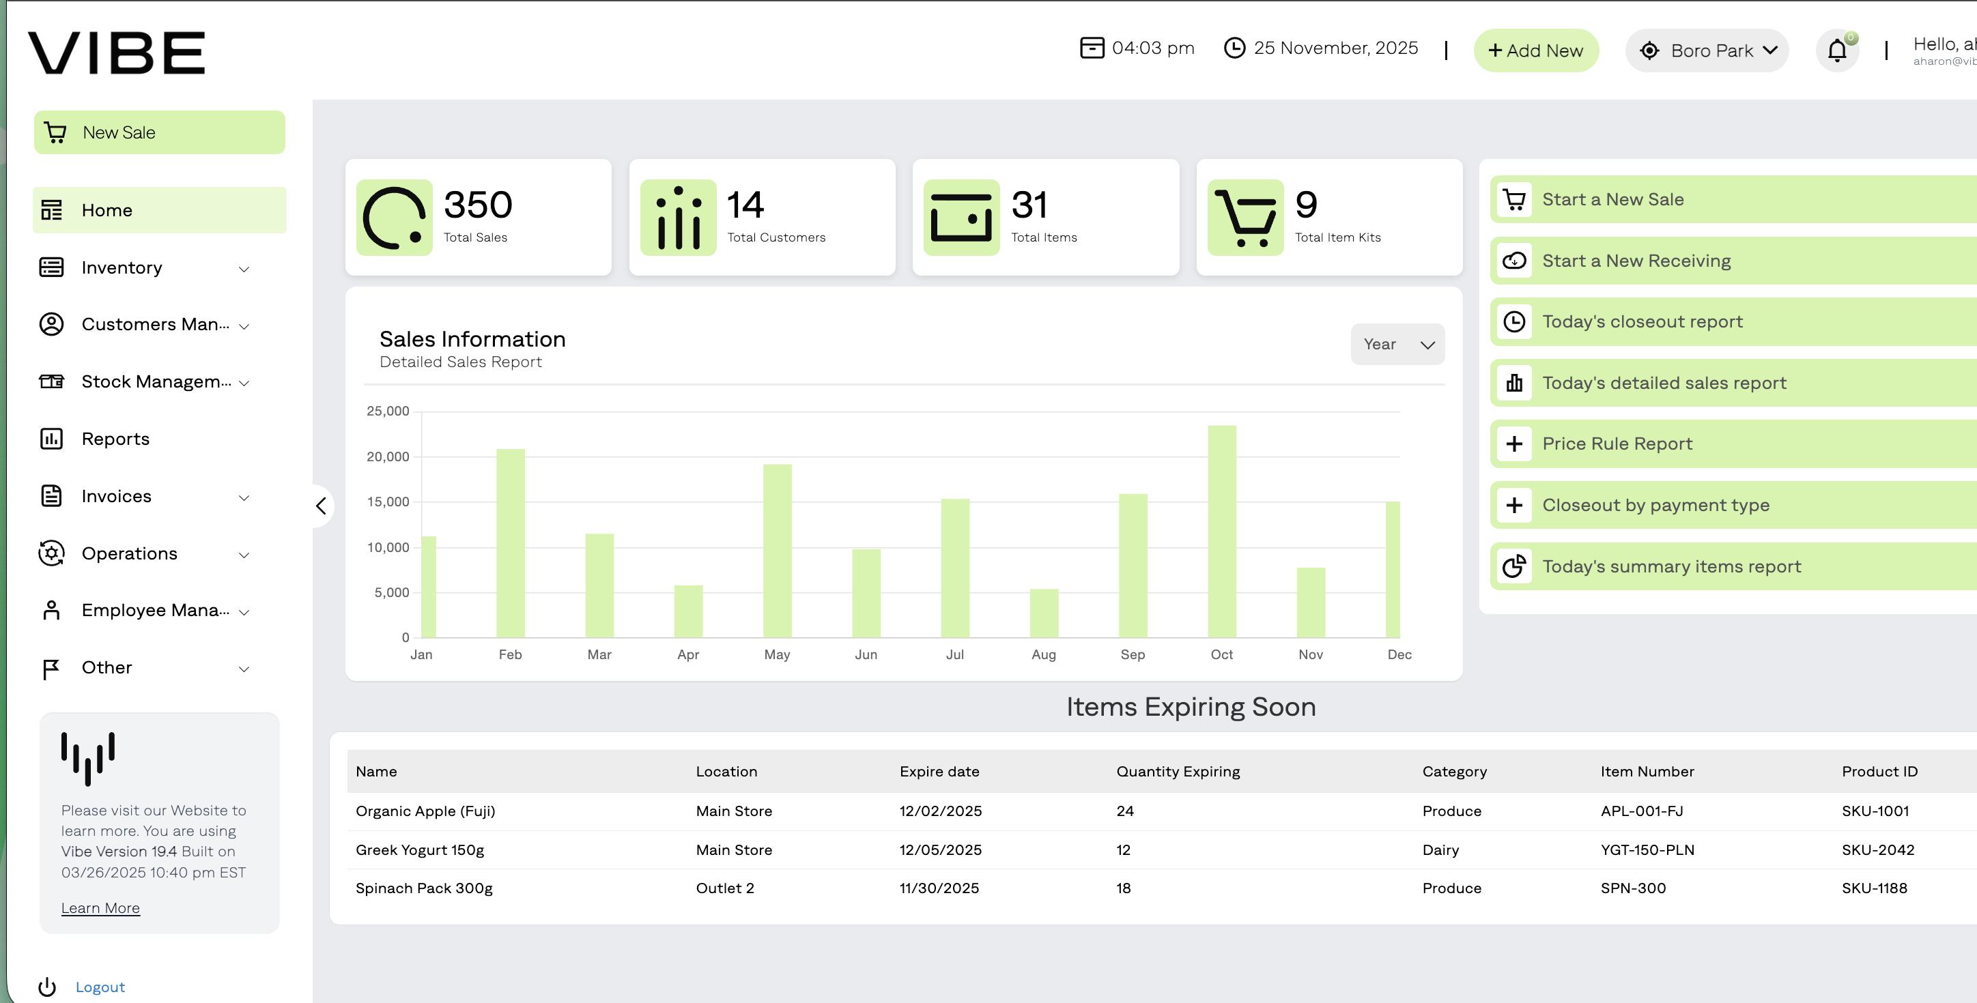Click the Stock Management icon

(x=51, y=381)
